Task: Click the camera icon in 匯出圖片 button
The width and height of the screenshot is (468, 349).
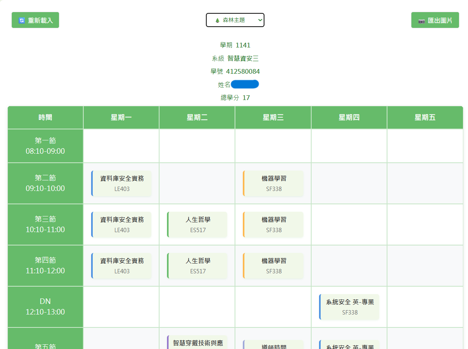Action: [421, 21]
